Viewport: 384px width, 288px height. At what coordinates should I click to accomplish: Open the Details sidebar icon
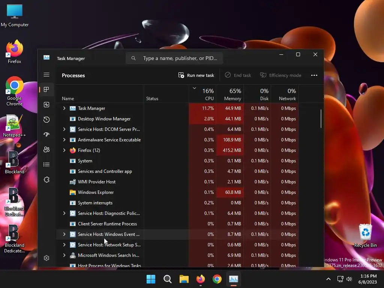pos(46,164)
